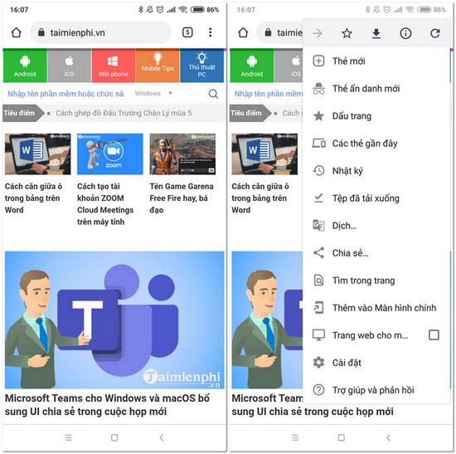The height and width of the screenshot is (454, 456).
Task: Tap the Android home square in left screenshot
Action: click(x=114, y=437)
